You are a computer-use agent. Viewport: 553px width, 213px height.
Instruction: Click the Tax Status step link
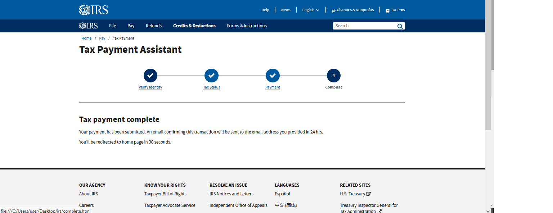click(x=212, y=87)
